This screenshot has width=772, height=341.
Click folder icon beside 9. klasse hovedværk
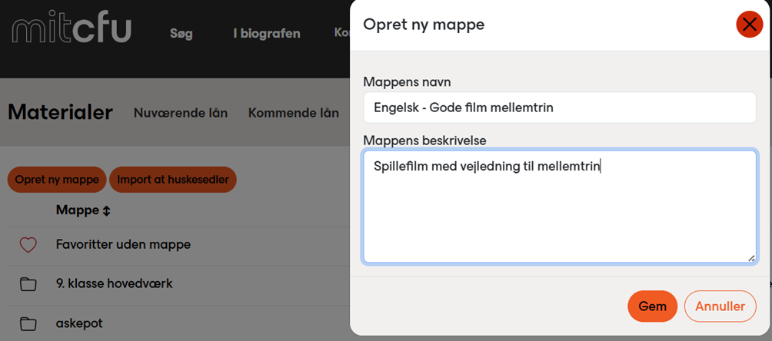tap(28, 284)
